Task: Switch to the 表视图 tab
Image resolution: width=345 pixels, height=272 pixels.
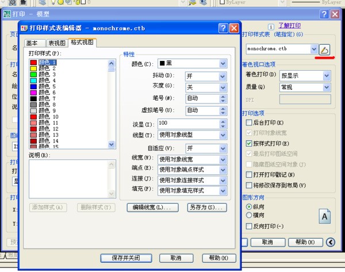Action: click(x=57, y=43)
